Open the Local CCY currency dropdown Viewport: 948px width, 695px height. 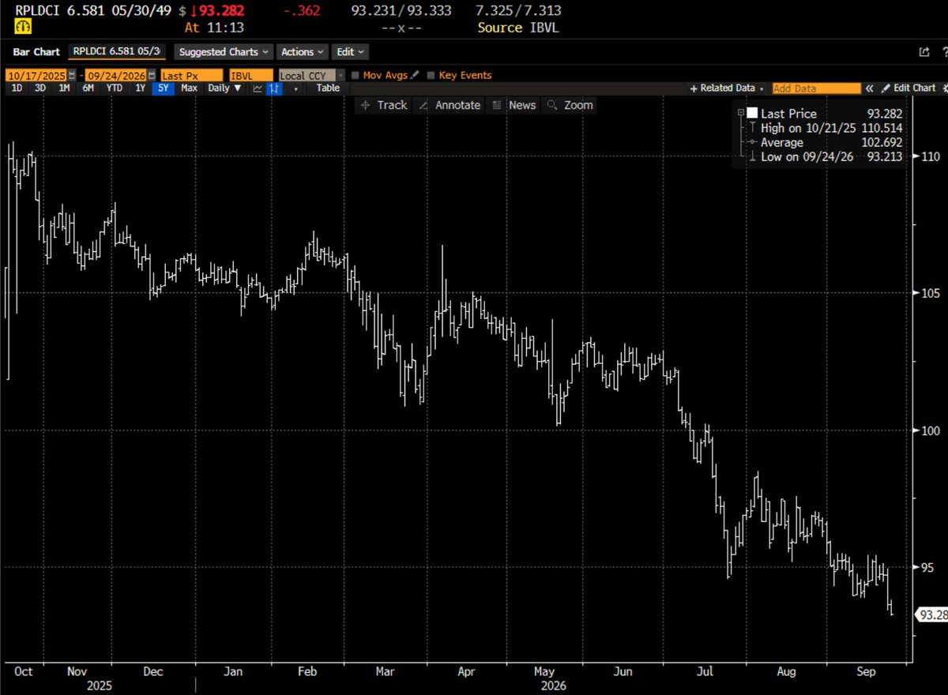pyautogui.click(x=311, y=75)
